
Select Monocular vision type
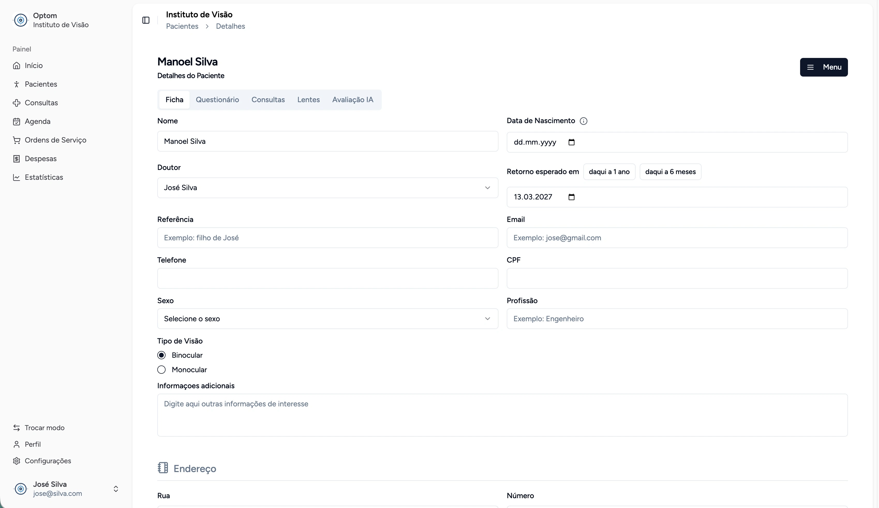pos(161,370)
